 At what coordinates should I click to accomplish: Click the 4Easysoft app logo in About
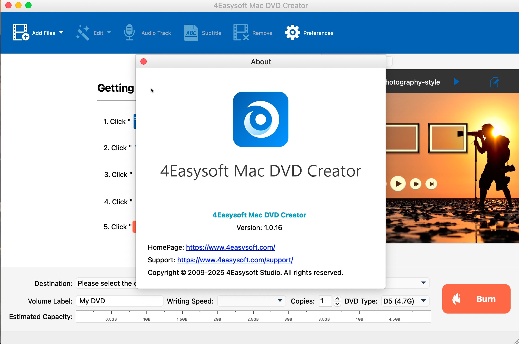pos(261,119)
